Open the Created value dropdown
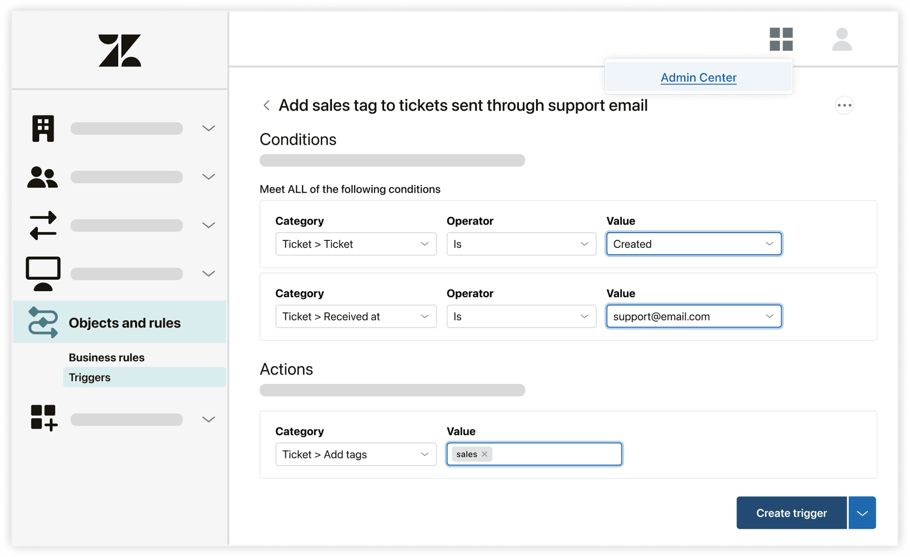The width and height of the screenshot is (910, 557). (693, 244)
